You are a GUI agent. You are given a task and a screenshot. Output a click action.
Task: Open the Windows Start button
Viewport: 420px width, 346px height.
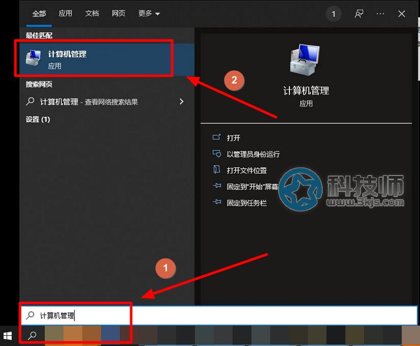(8, 336)
